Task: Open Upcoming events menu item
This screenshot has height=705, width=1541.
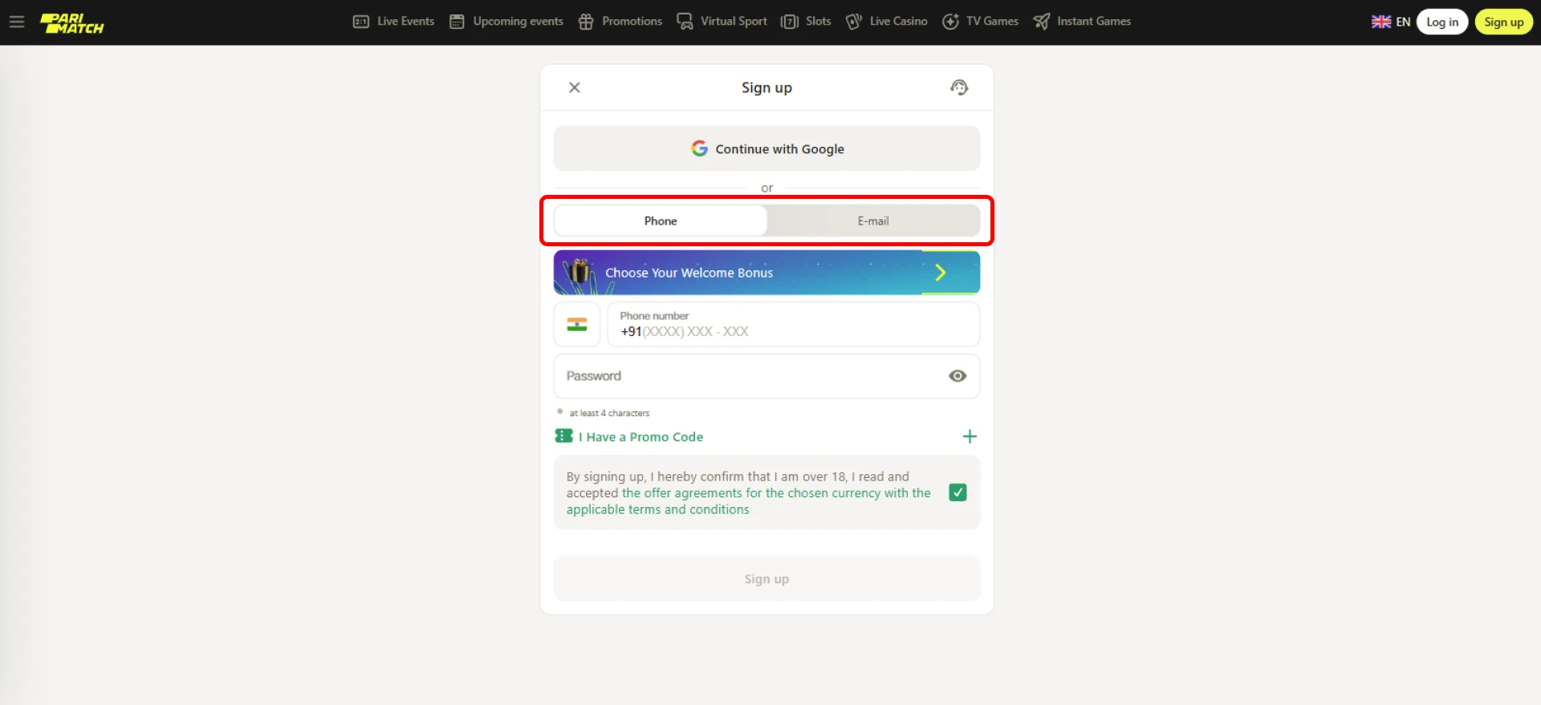Action: click(506, 22)
